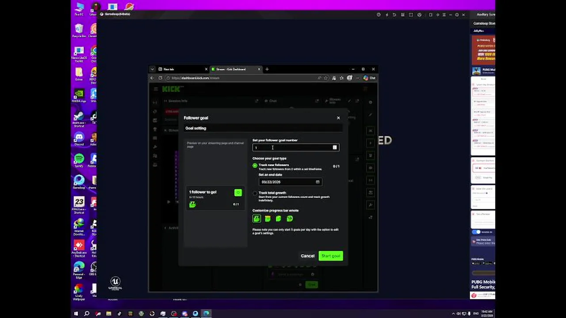Open the browser tab search dropdown arrow
The image size is (566, 318).
click(152, 69)
